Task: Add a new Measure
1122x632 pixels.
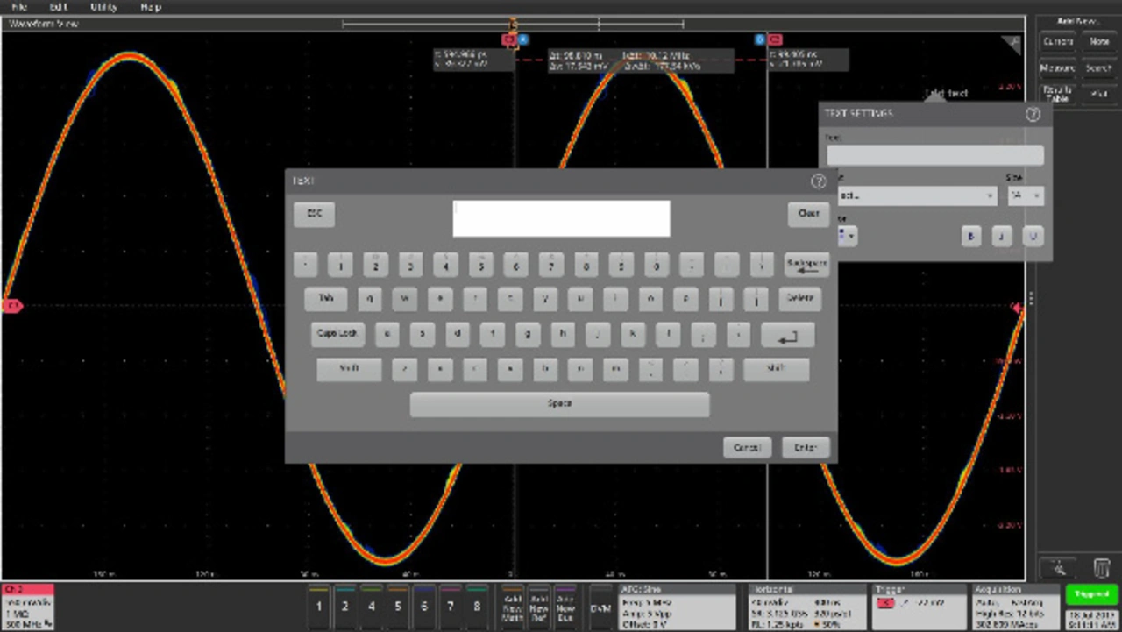Action: click(x=1058, y=68)
